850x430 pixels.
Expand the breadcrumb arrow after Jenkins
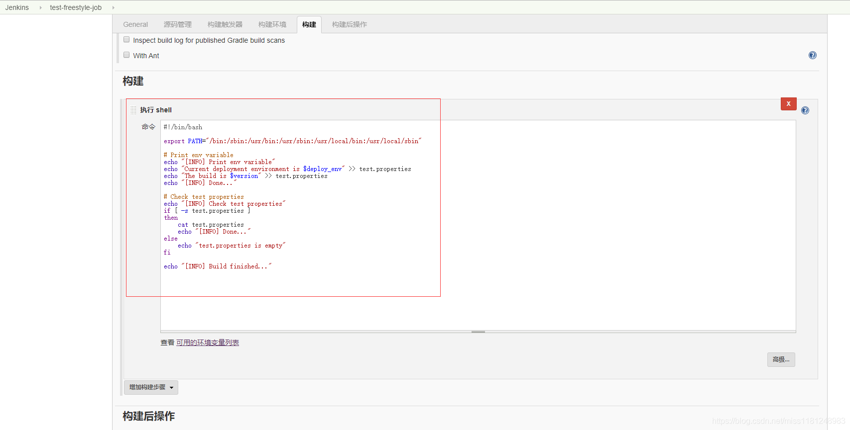pos(40,7)
